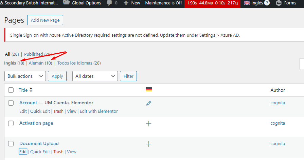304x160 pixels.
Task: Click the comments bubble icon in admin bar
Action: (109, 3)
